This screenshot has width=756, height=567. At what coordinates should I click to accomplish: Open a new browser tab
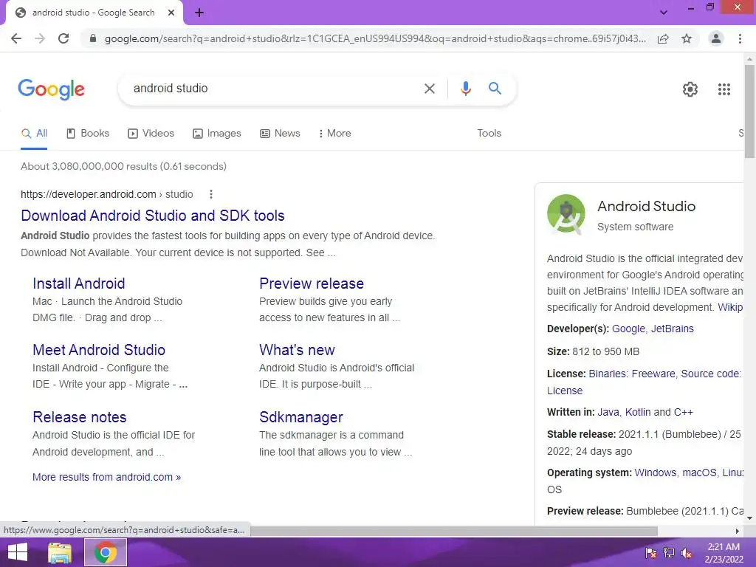[x=199, y=13]
